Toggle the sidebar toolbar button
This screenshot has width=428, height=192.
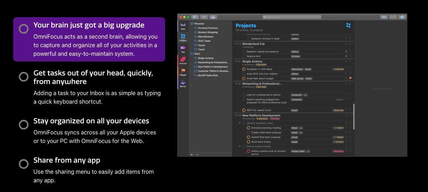[x=195, y=17]
